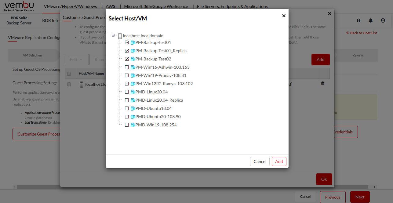
Task: Open the notifications bell icon
Action: pos(371,20)
